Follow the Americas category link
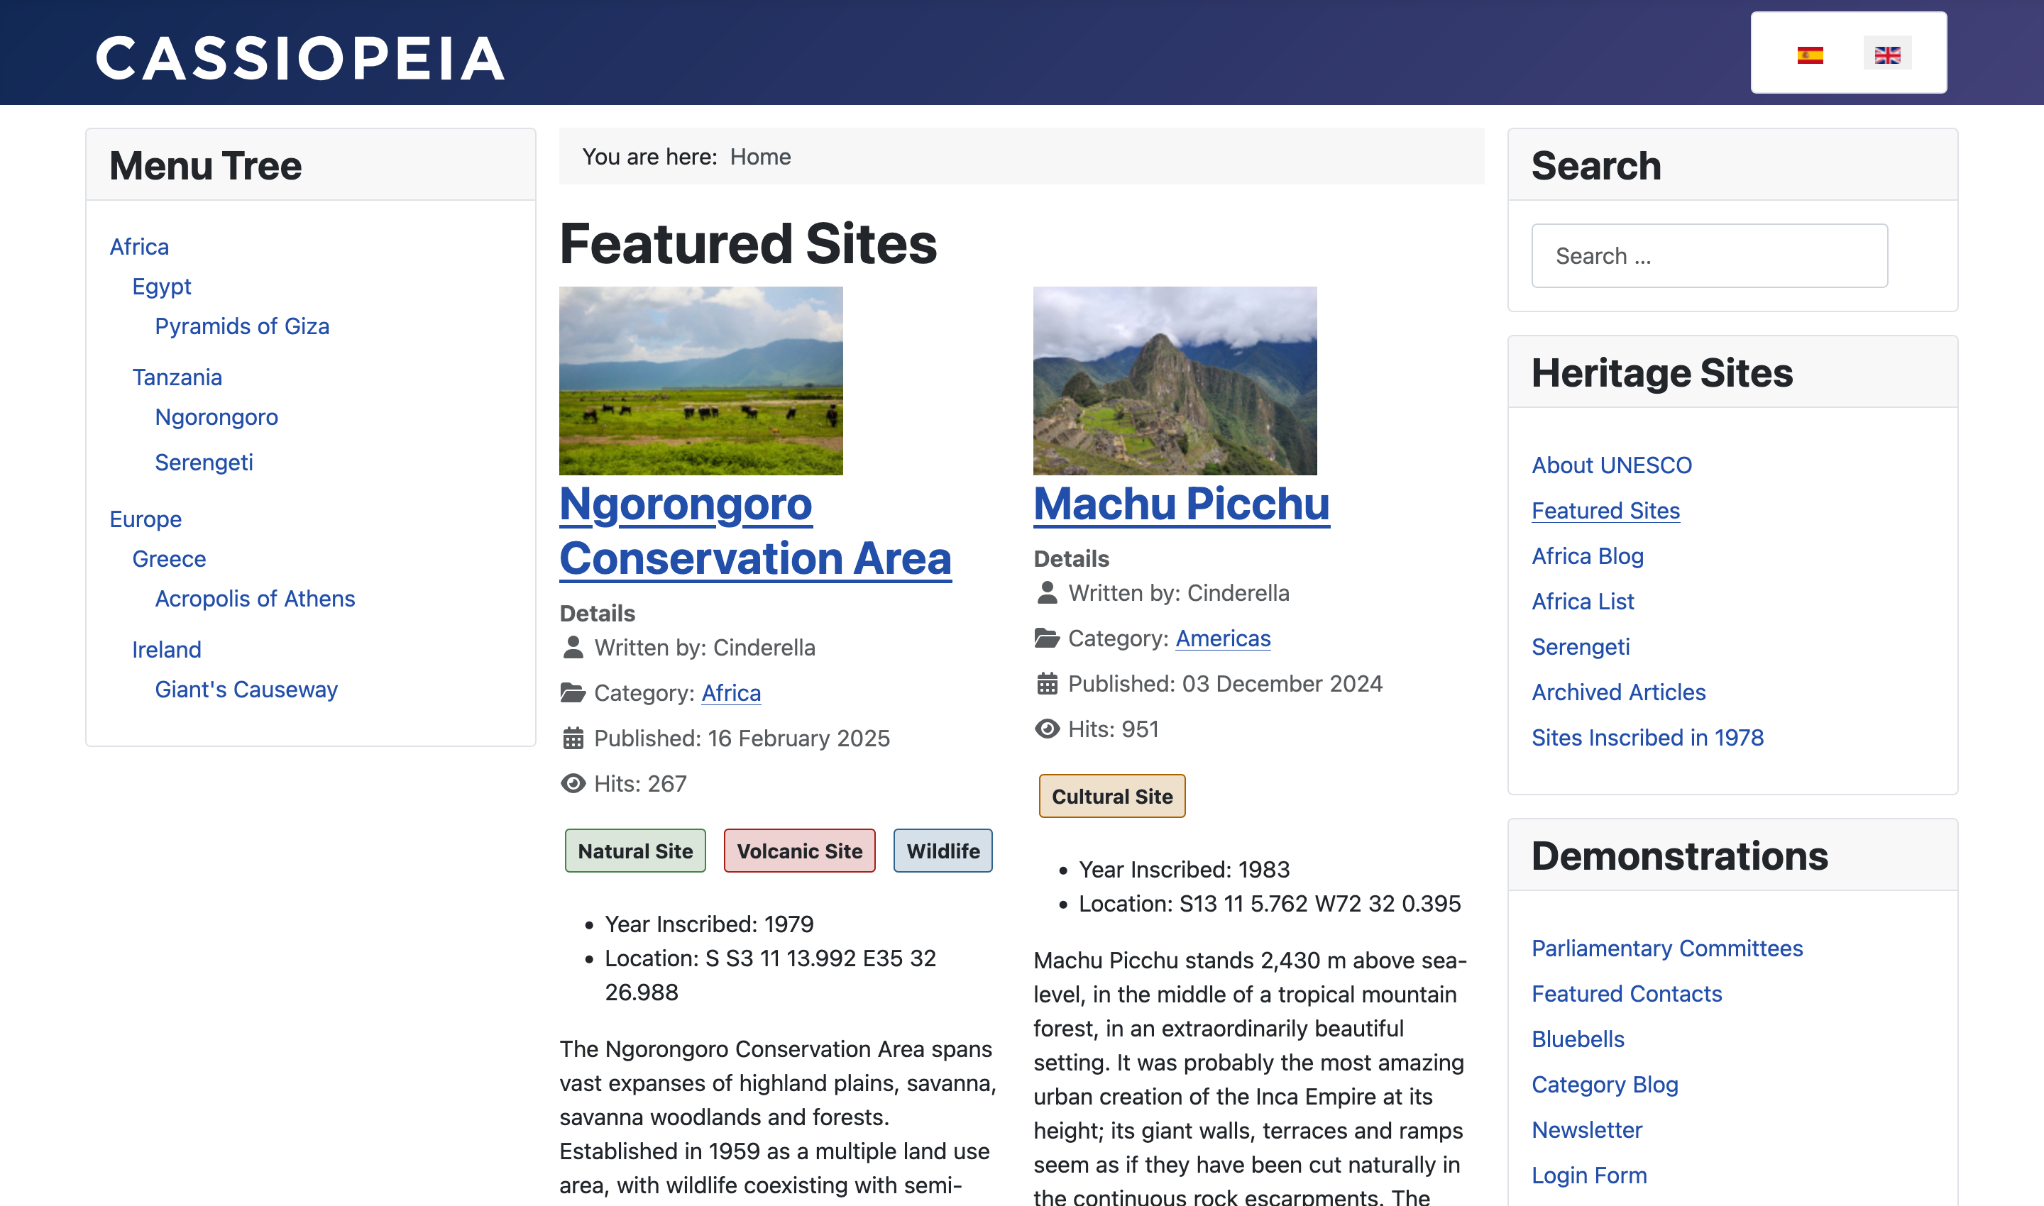The width and height of the screenshot is (2044, 1206). [x=1223, y=638]
